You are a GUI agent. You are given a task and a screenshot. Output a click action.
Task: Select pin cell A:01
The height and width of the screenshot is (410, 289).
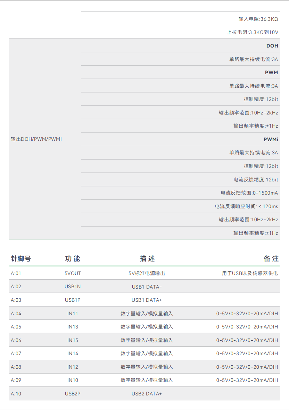(x=16, y=274)
